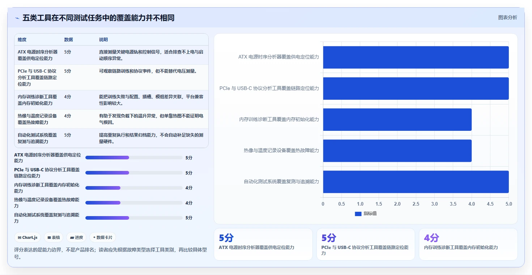Click the 4分 value beside the 内存训练诊断工具 progress bar
Screen dimensions: 532x275
[189, 188]
